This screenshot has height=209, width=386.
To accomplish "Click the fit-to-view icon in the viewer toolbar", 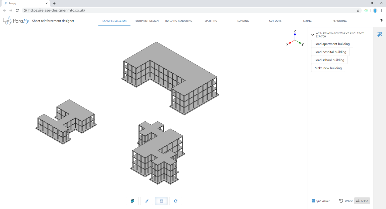I will [161, 201].
